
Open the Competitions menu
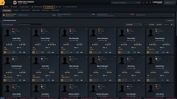coord(37,7)
